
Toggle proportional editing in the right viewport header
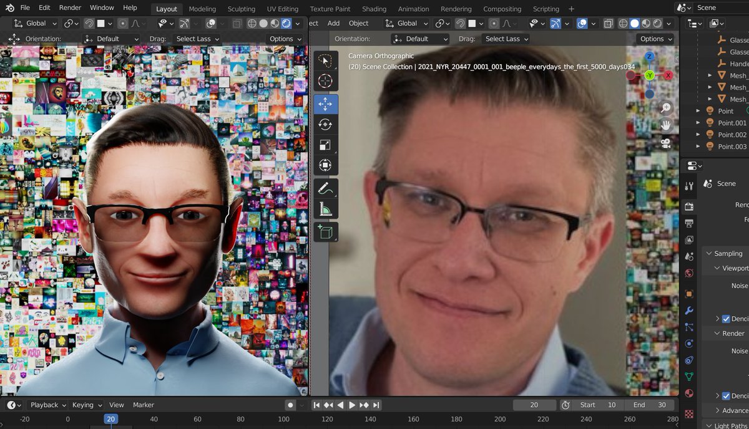click(x=493, y=24)
